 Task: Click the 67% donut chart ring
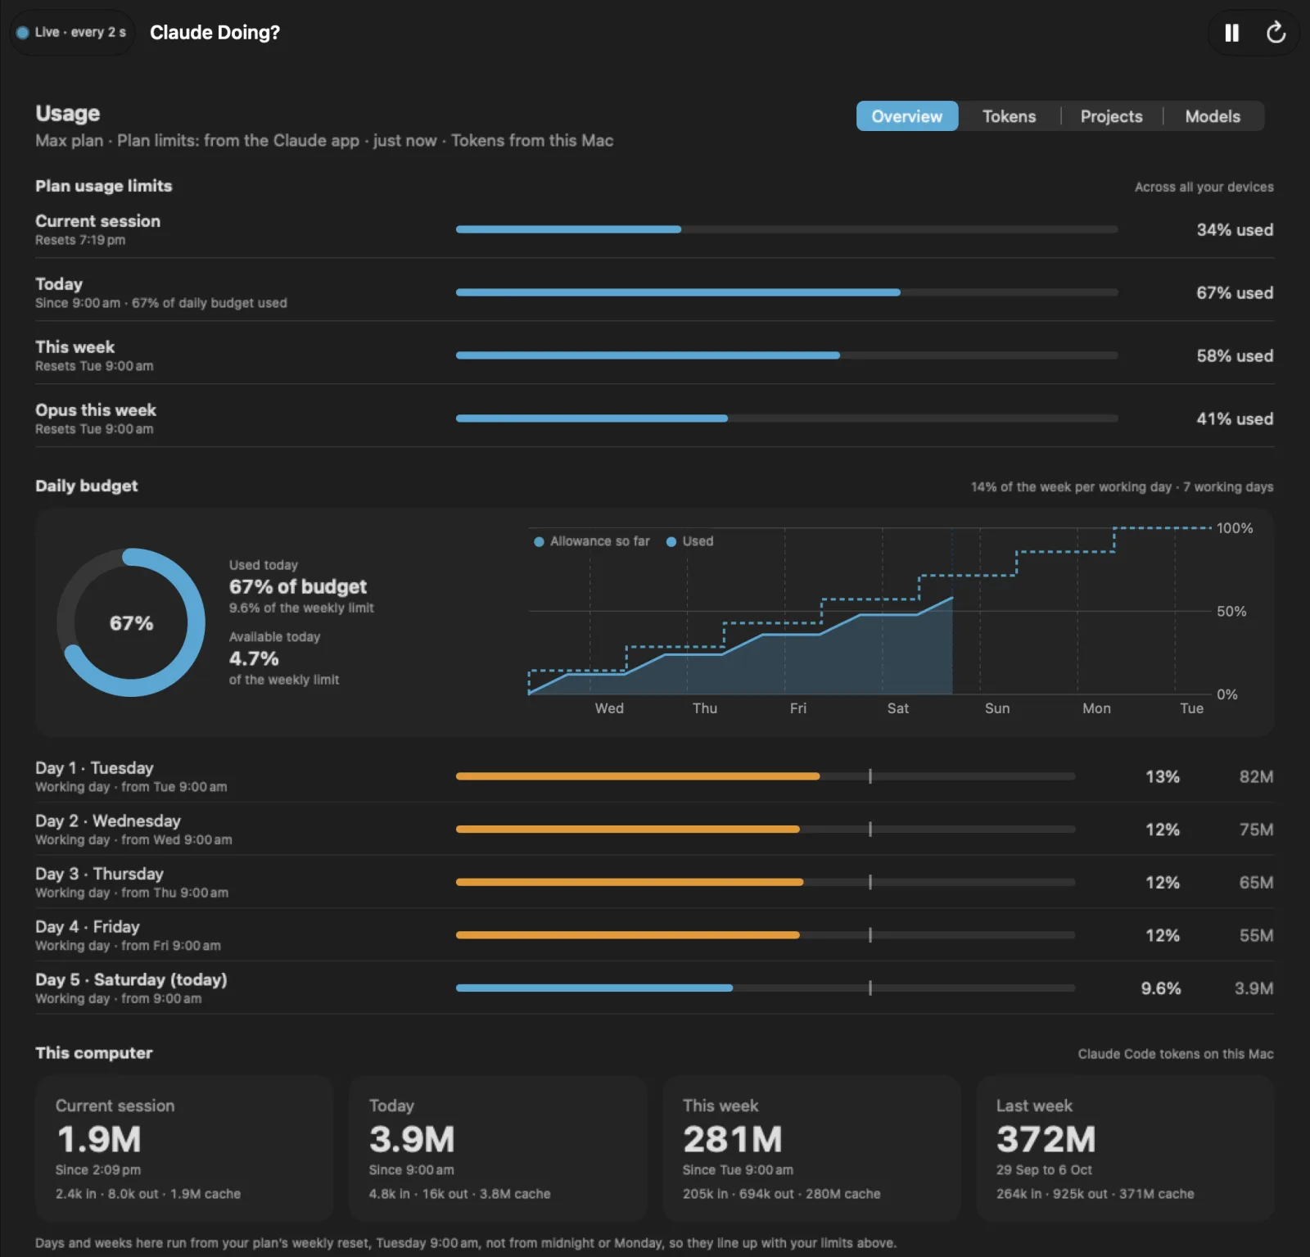[131, 622]
